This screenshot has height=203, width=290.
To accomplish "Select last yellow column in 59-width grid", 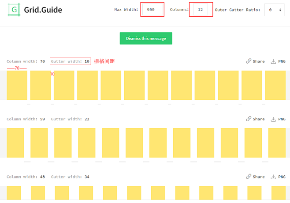I will coord(277,143).
